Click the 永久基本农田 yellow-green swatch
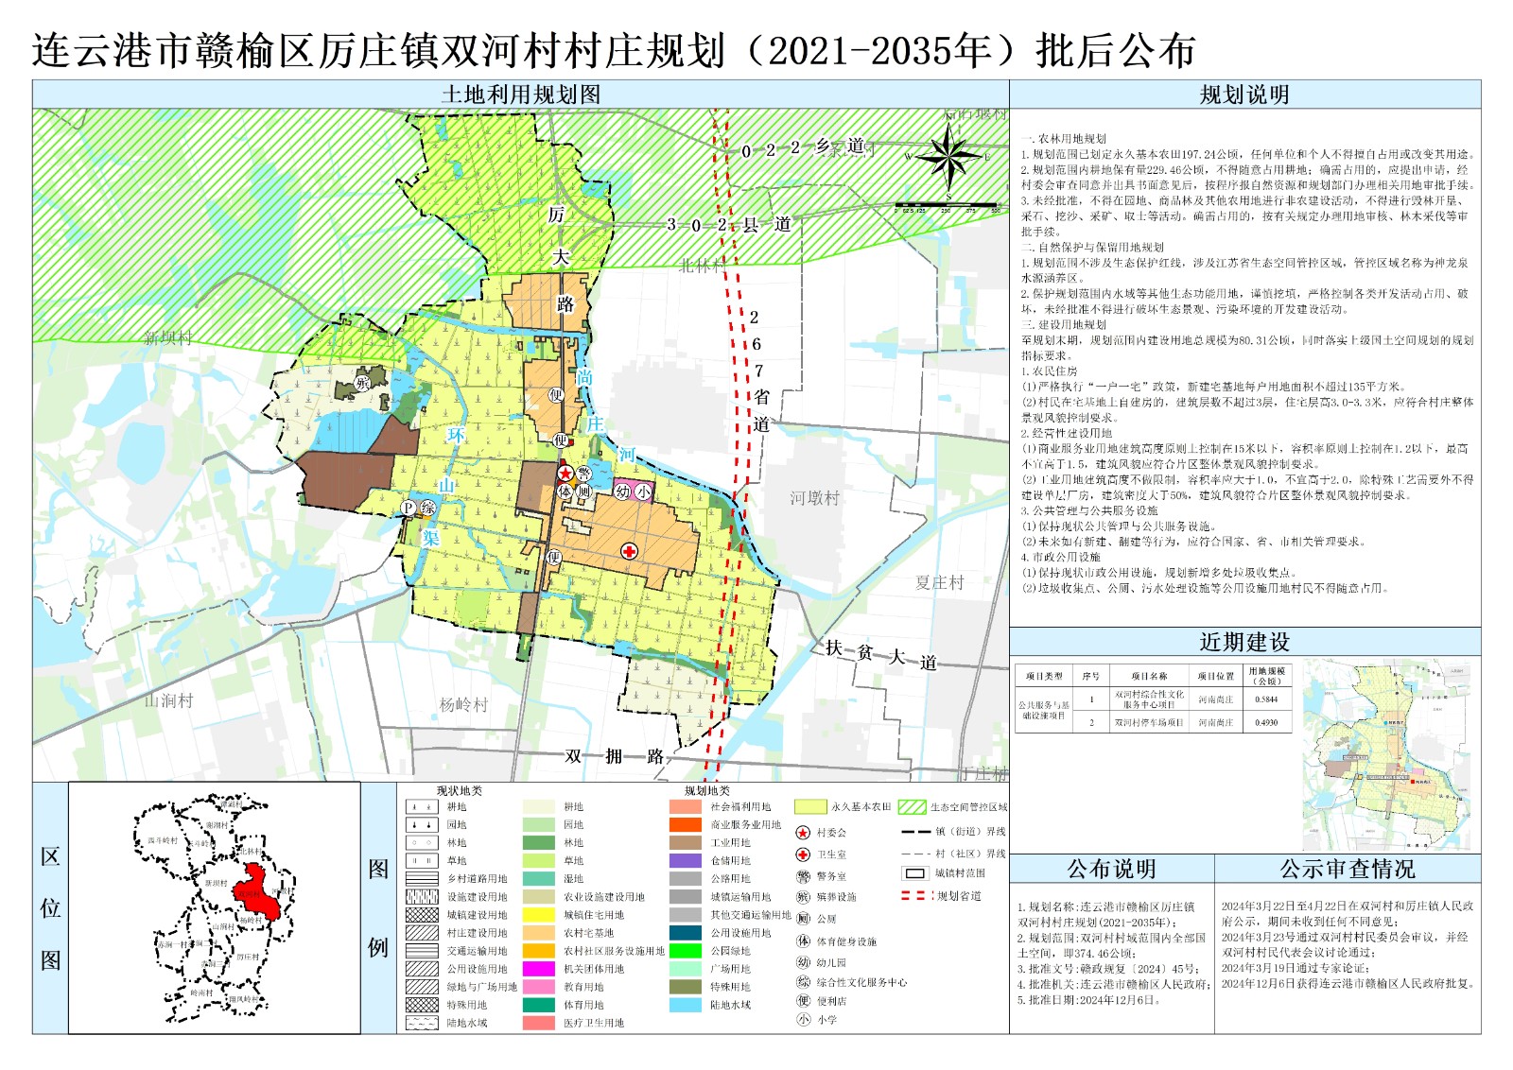1513x1070 pixels. [810, 807]
